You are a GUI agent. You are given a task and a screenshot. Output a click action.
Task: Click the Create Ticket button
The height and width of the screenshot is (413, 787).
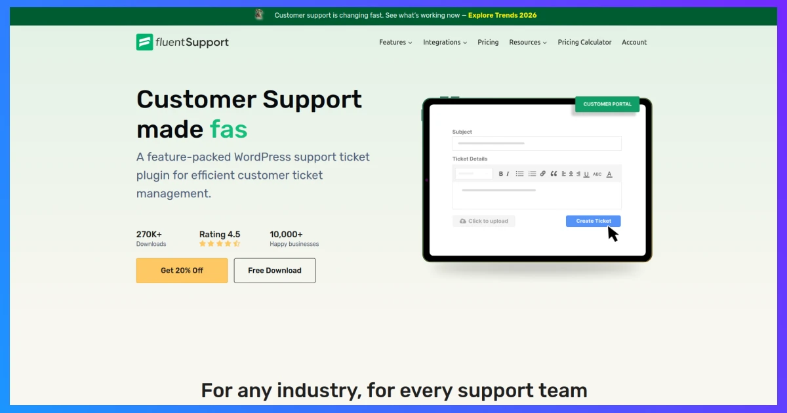coord(594,221)
